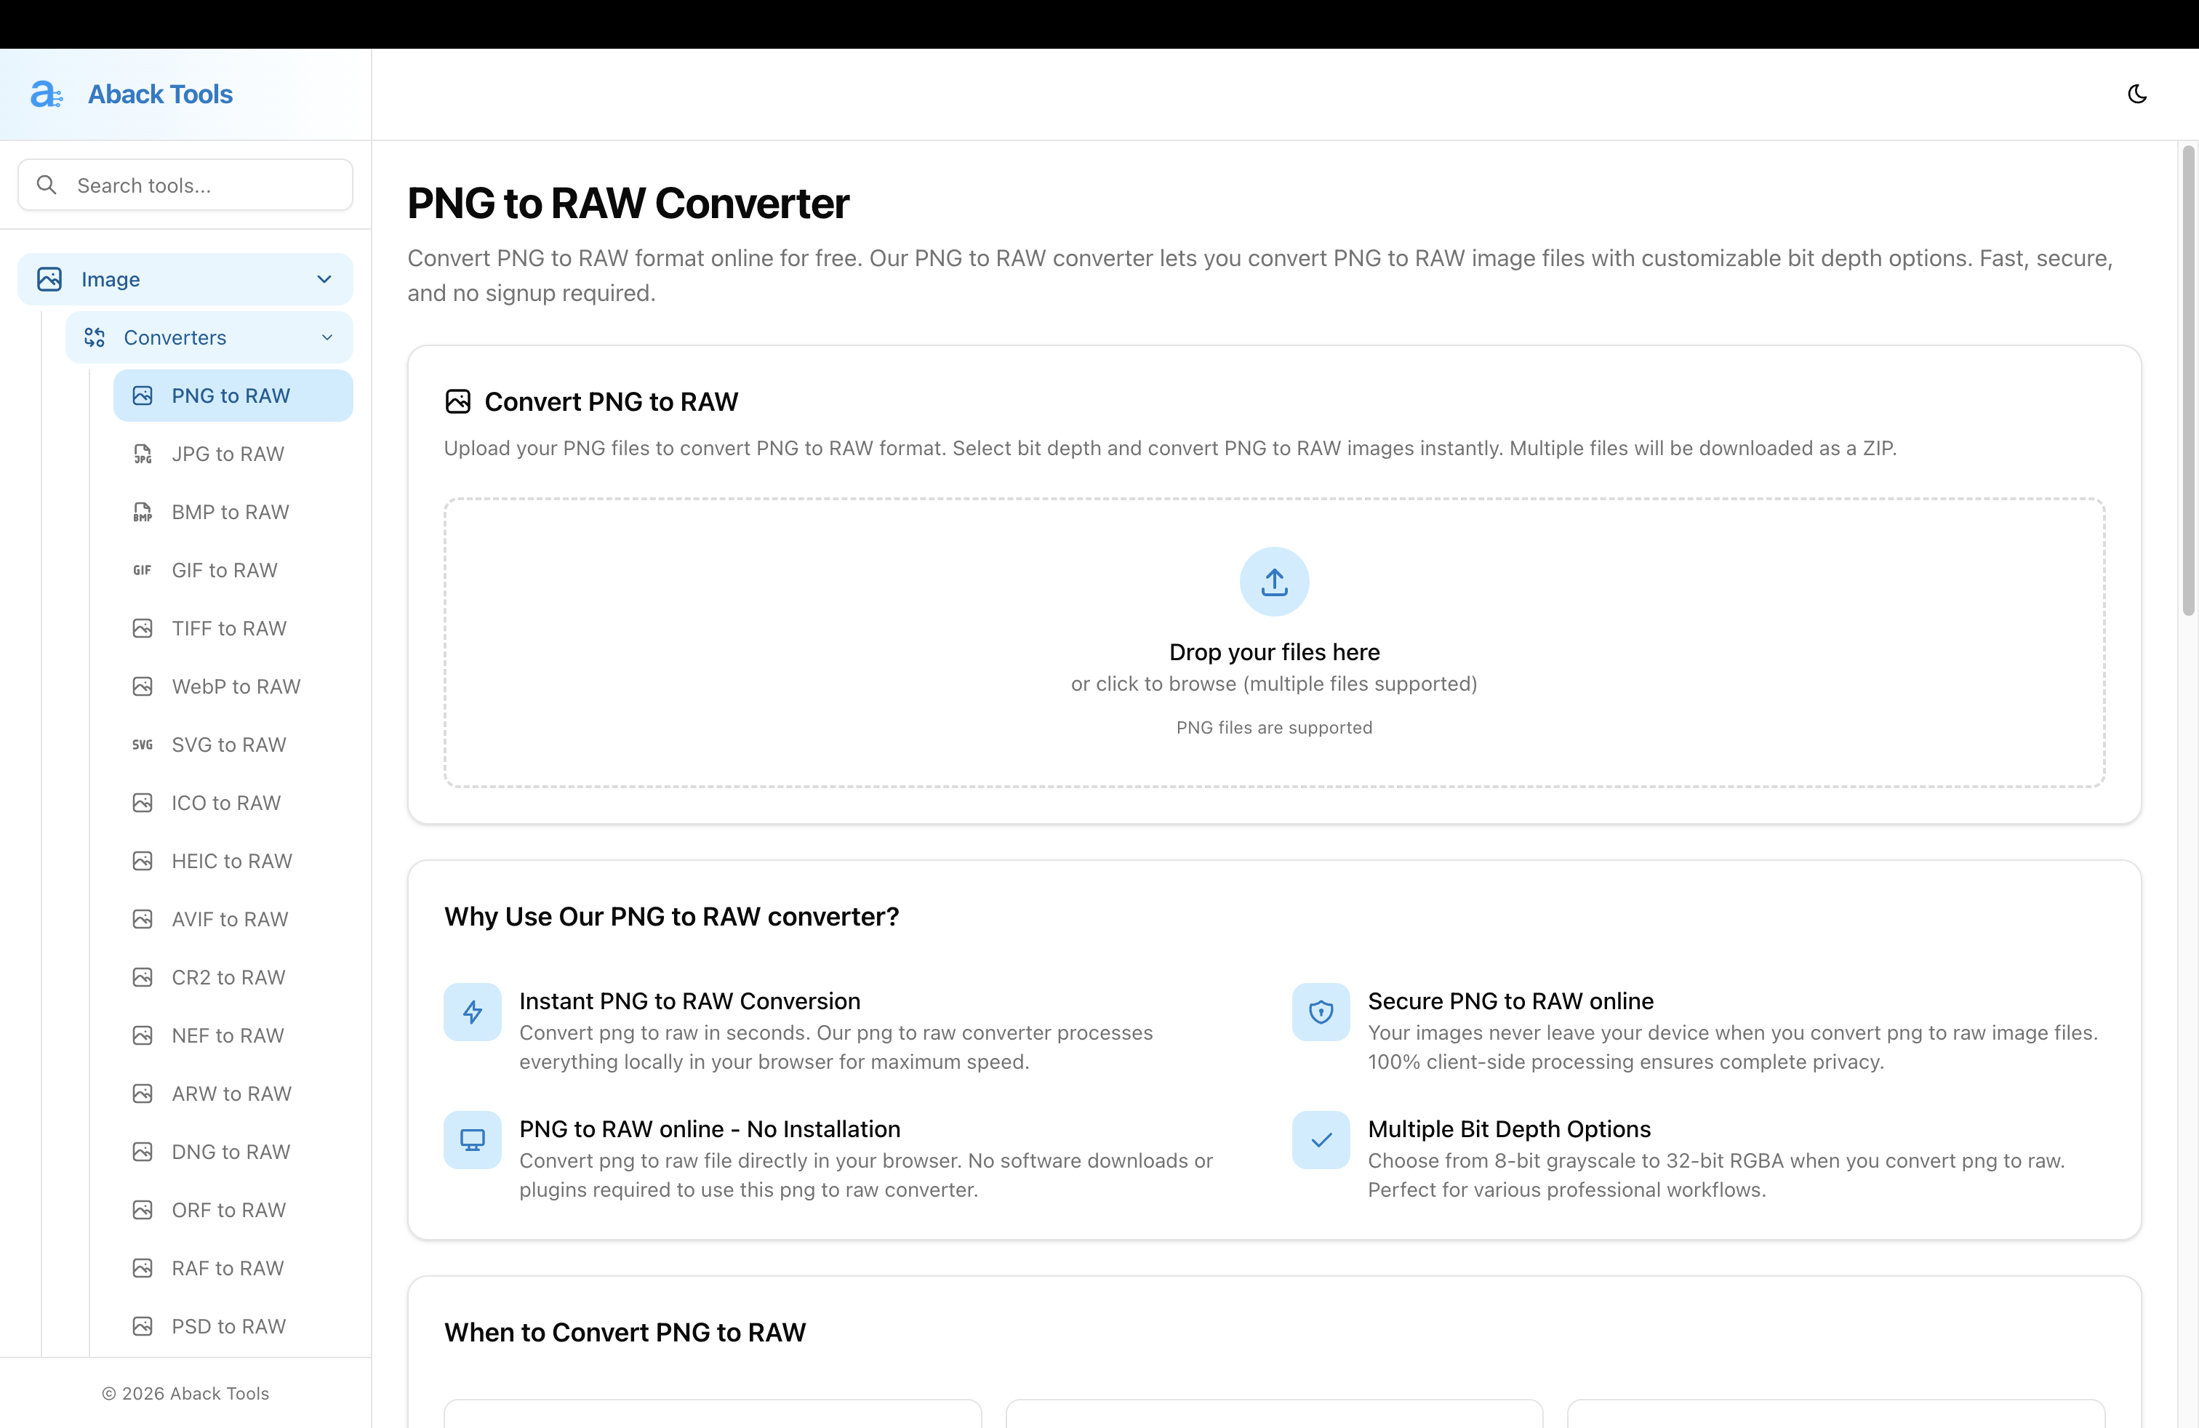Image resolution: width=2199 pixels, height=1428 pixels.
Task: Click the Aback Tools title link
Action: pyautogui.click(x=160, y=93)
